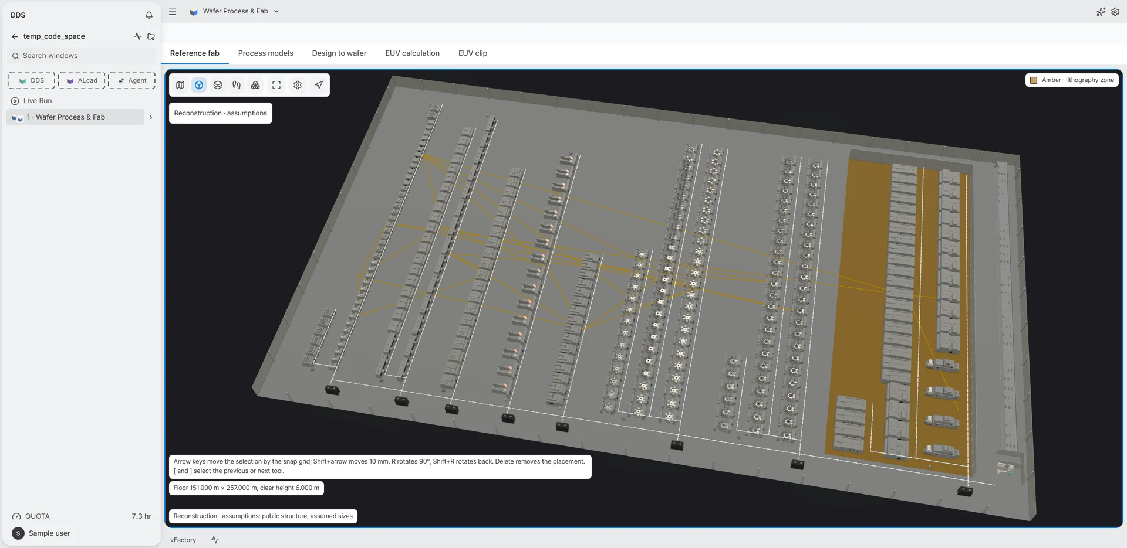Image resolution: width=1127 pixels, height=548 pixels.
Task: Open the top-right settings gear
Action: (1115, 12)
